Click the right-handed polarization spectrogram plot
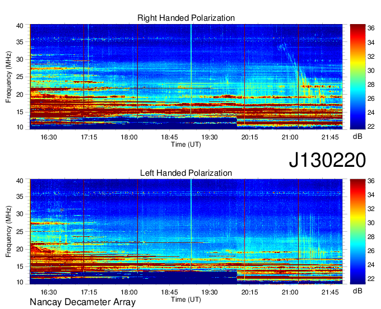Image resolution: width=381 pixels, height=309 pixels. pyautogui.click(x=186, y=77)
